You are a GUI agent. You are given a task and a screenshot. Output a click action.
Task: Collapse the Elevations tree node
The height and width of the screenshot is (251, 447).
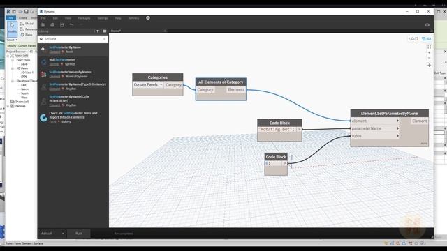point(13,81)
